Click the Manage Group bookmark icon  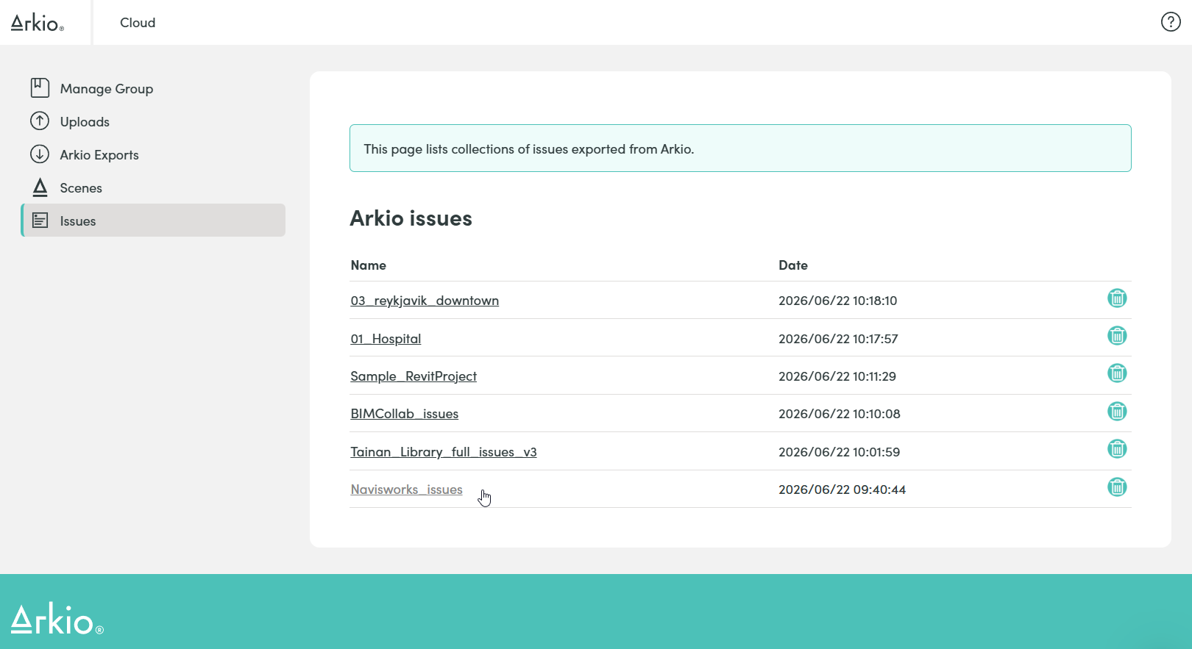pos(40,88)
